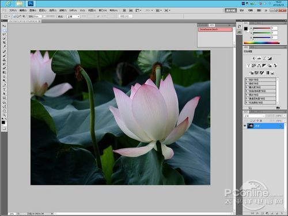Click the 基本功能 workspace switcher button
The width and height of the screenshot is (288, 216).
[x=230, y=10]
